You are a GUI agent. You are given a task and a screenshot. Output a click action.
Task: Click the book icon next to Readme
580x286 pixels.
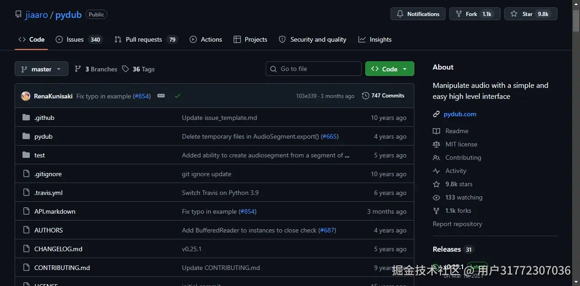[x=436, y=131]
